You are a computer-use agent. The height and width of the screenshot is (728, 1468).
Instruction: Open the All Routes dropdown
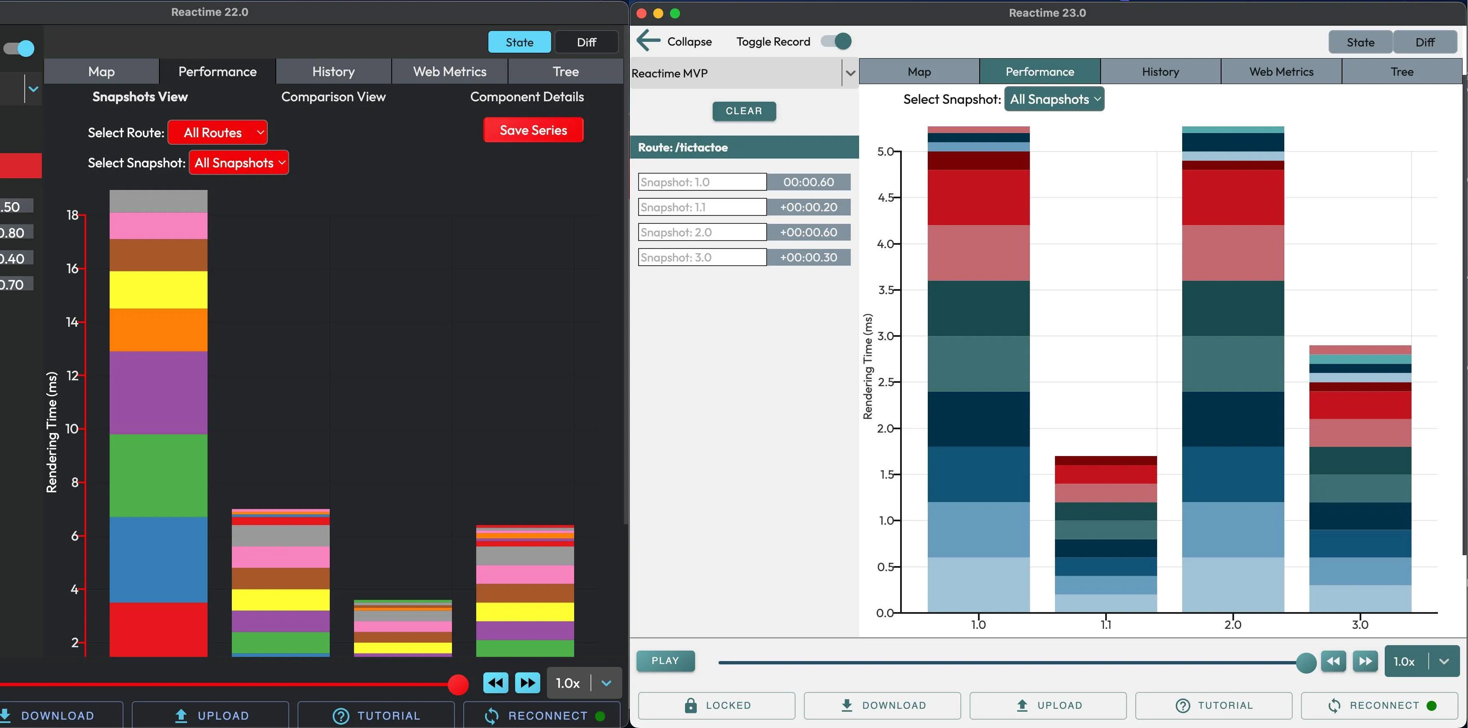pyautogui.click(x=218, y=133)
